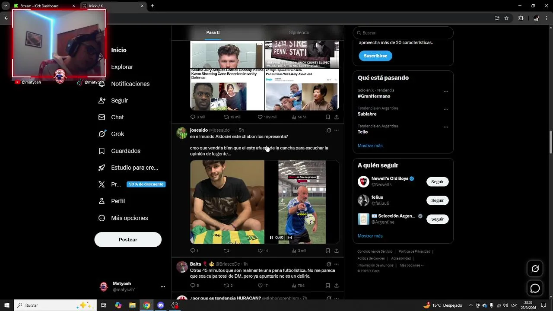
Task: Go to Explorar in sidebar
Action: coord(122,67)
